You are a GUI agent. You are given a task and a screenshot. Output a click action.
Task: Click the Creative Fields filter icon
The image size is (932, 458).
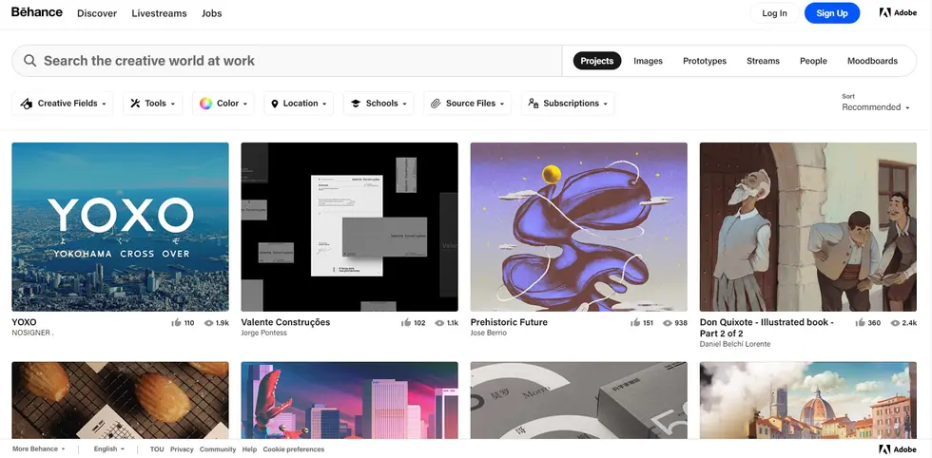(x=27, y=104)
